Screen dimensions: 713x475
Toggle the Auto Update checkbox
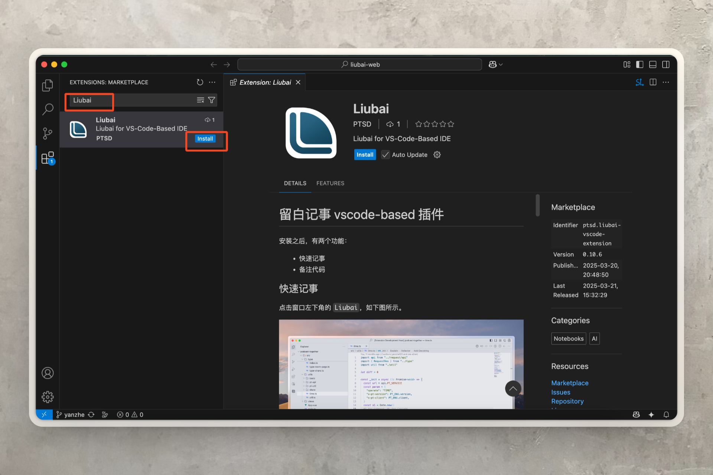click(385, 155)
